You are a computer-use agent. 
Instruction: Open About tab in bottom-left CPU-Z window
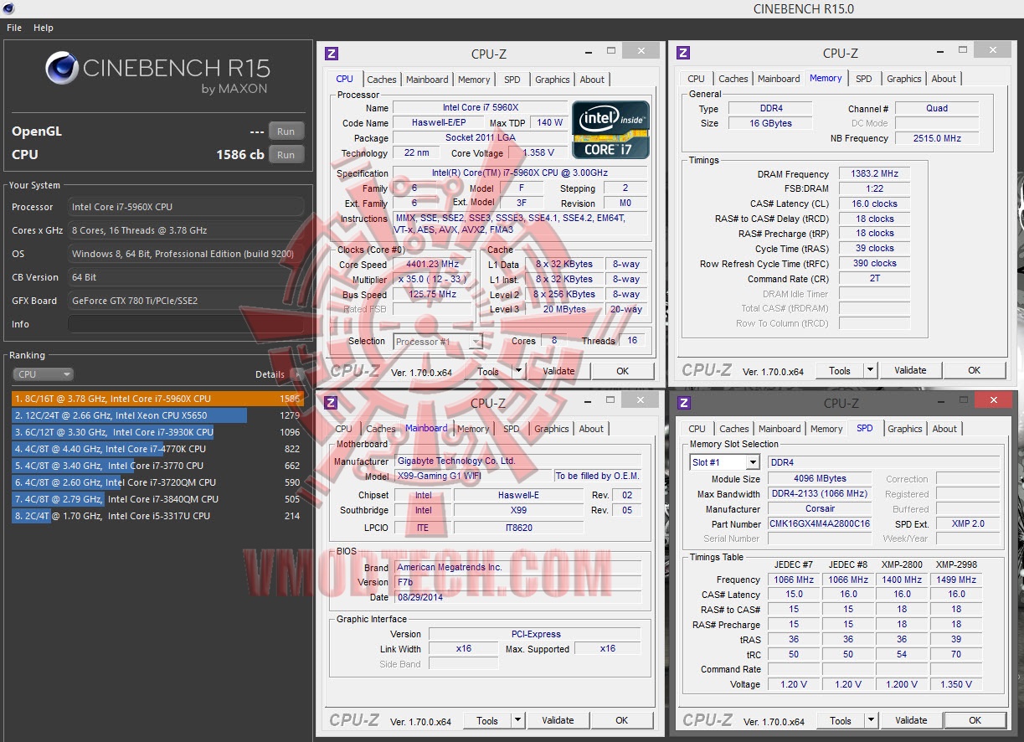tap(591, 429)
